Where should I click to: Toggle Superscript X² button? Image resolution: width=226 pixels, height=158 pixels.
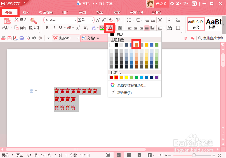tap(78, 28)
